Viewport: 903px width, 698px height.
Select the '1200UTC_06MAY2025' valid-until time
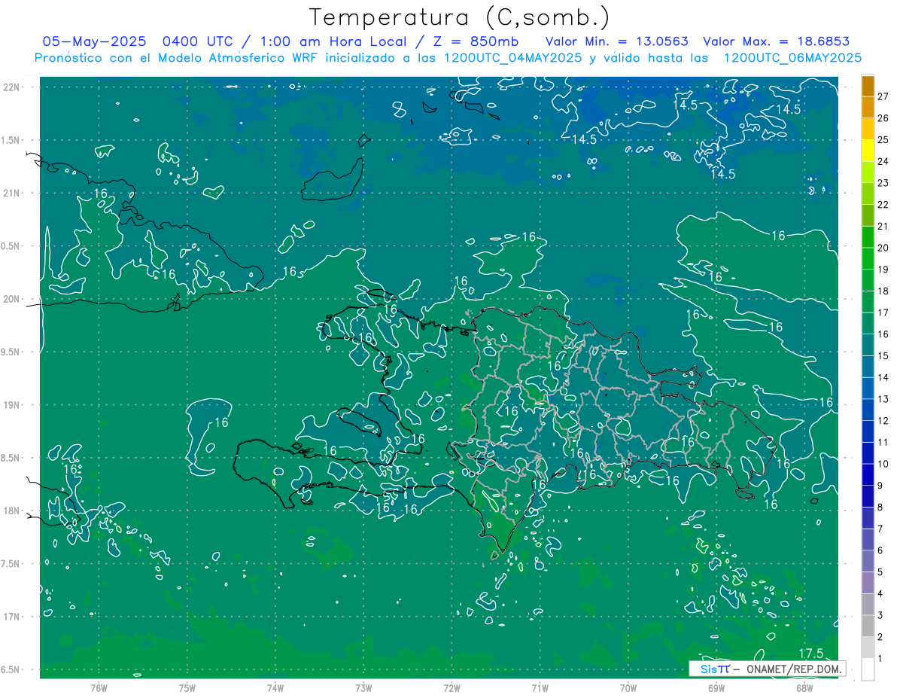pyautogui.click(x=792, y=58)
